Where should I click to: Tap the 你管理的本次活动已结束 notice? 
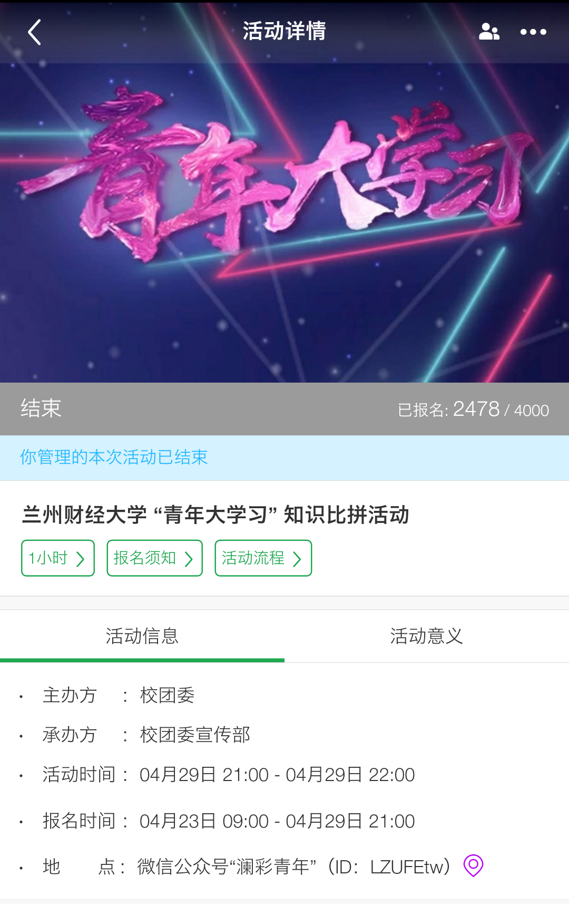pyautogui.click(x=114, y=457)
